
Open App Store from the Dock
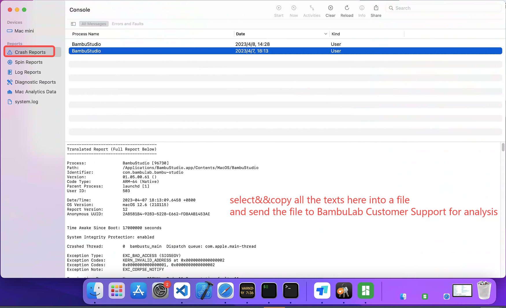138,291
